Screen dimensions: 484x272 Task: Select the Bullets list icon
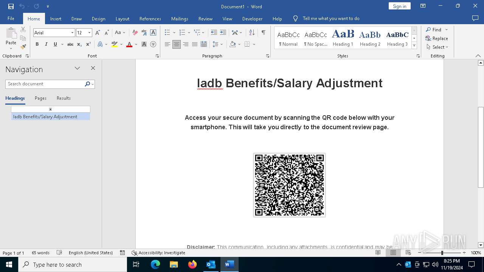[167, 33]
